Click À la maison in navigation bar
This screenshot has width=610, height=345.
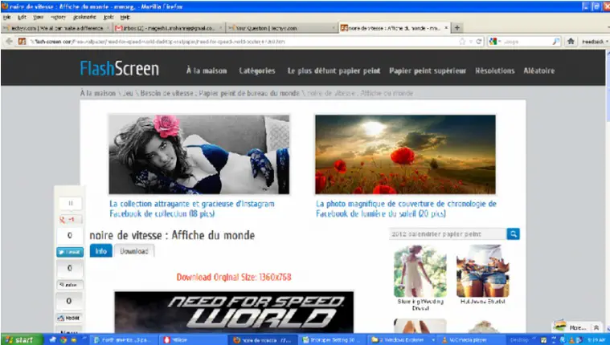[x=207, y=71]
